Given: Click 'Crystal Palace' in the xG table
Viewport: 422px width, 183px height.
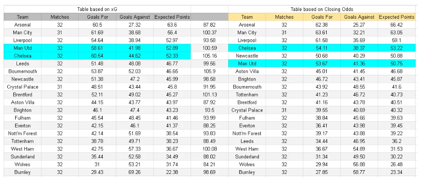Looking at the screenshot, I should pyautogui.click(x=22, y=87).
